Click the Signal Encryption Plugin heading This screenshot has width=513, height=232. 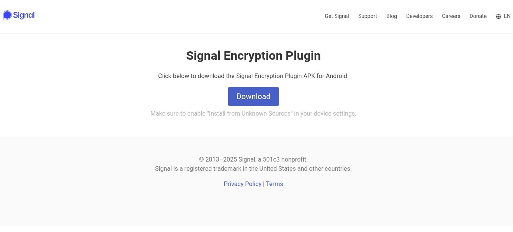[x=253, y=56]
